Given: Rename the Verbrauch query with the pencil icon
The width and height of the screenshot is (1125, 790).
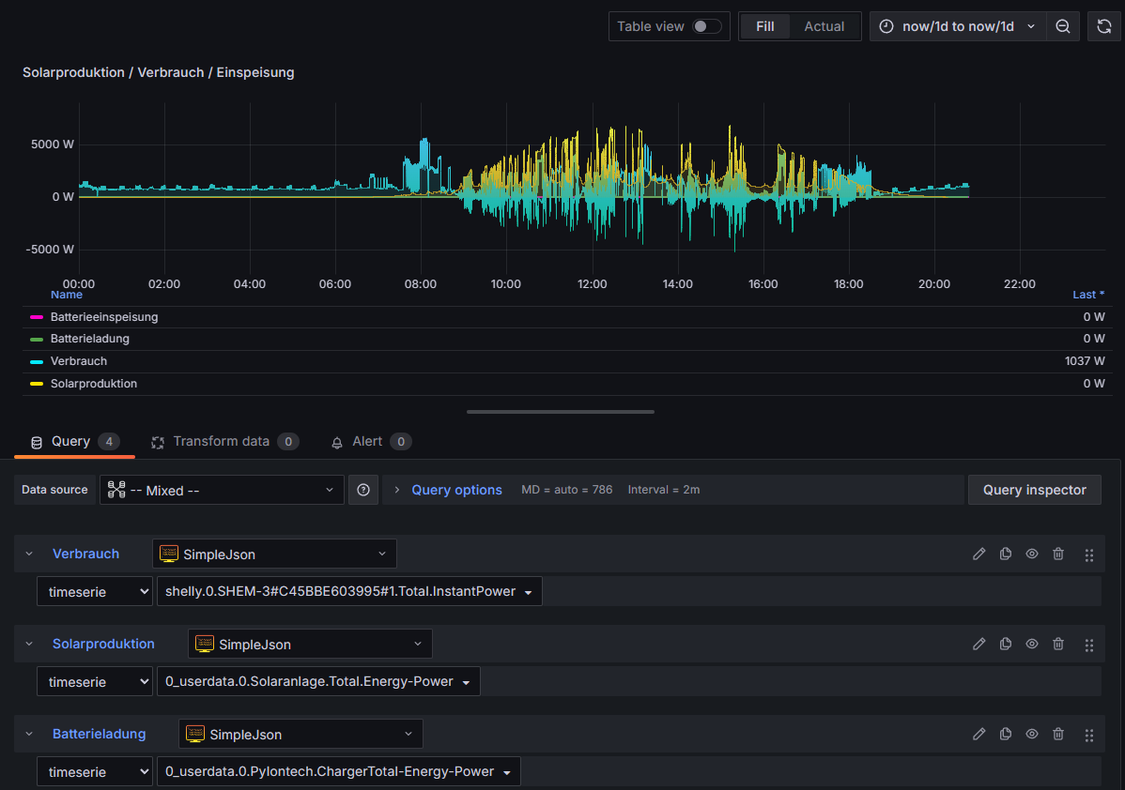Looking at the screenshot, I should coord(979,555).
